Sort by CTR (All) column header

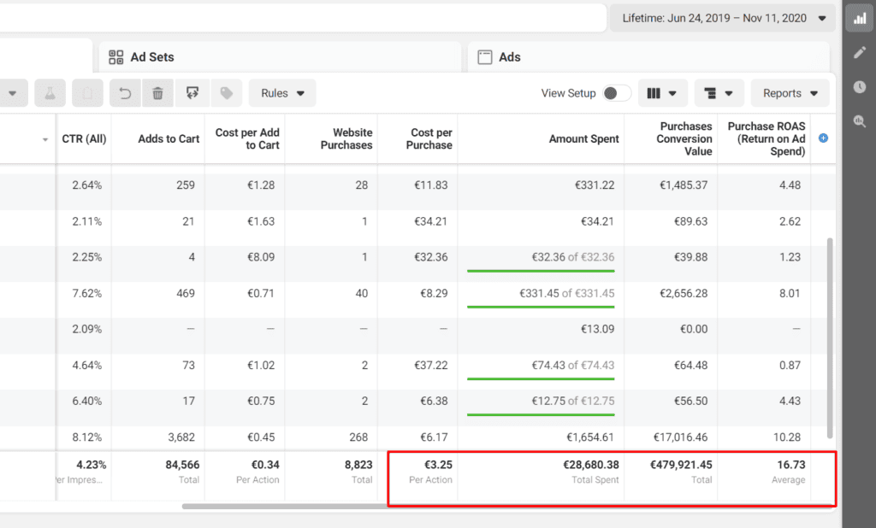pyautogui.click(x=84, y=139)
